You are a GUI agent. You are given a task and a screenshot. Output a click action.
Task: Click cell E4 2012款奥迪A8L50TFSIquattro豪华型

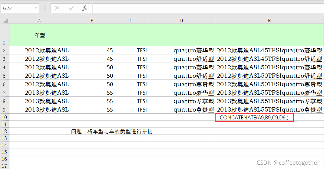(x=269, y=67)
